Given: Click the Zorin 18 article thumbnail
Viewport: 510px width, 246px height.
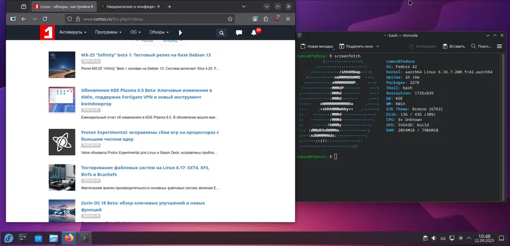Looking at the screenshot, I should (62, 210).
